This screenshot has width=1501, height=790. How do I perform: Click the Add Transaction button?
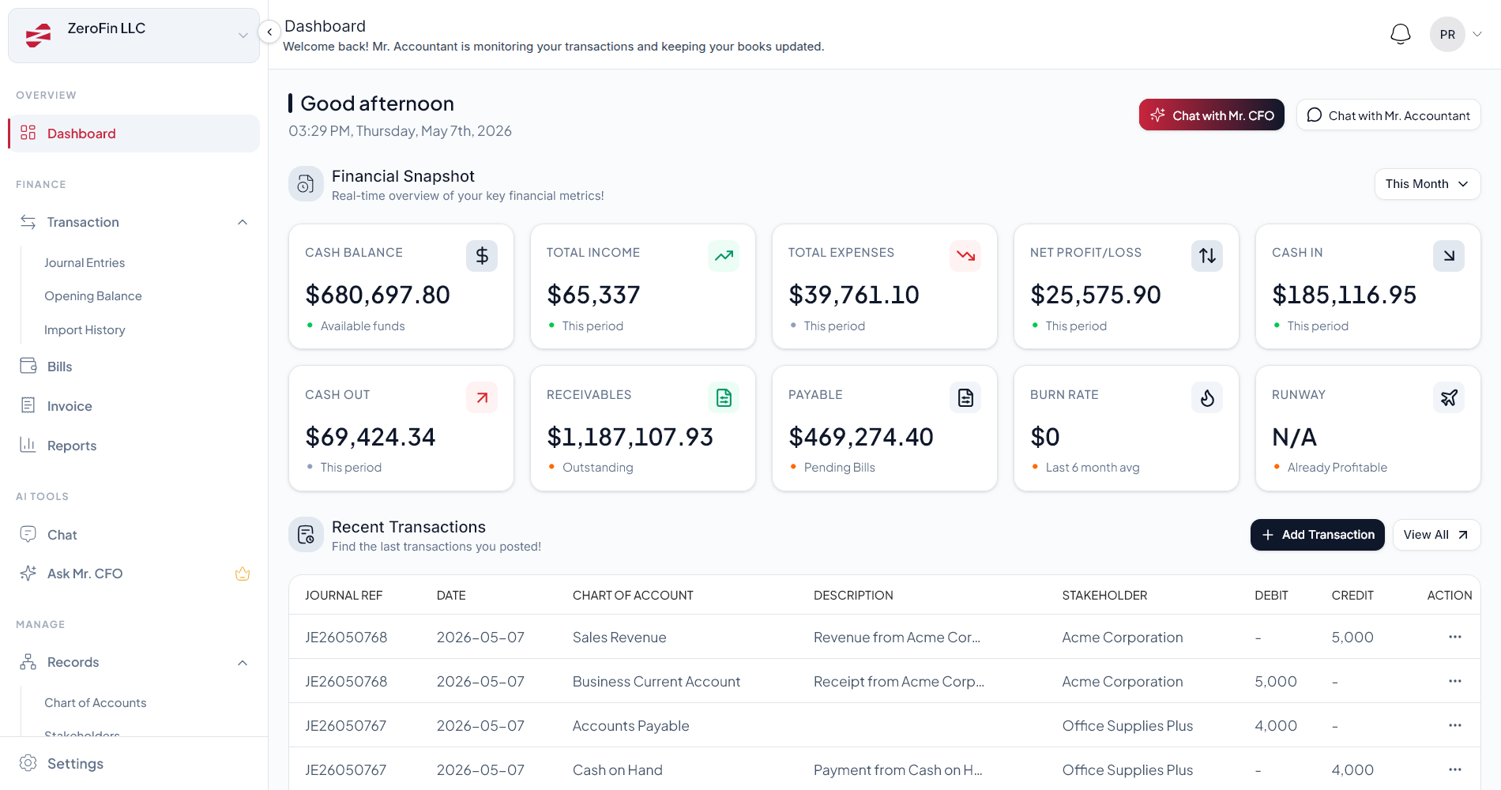pos(1317,535)
